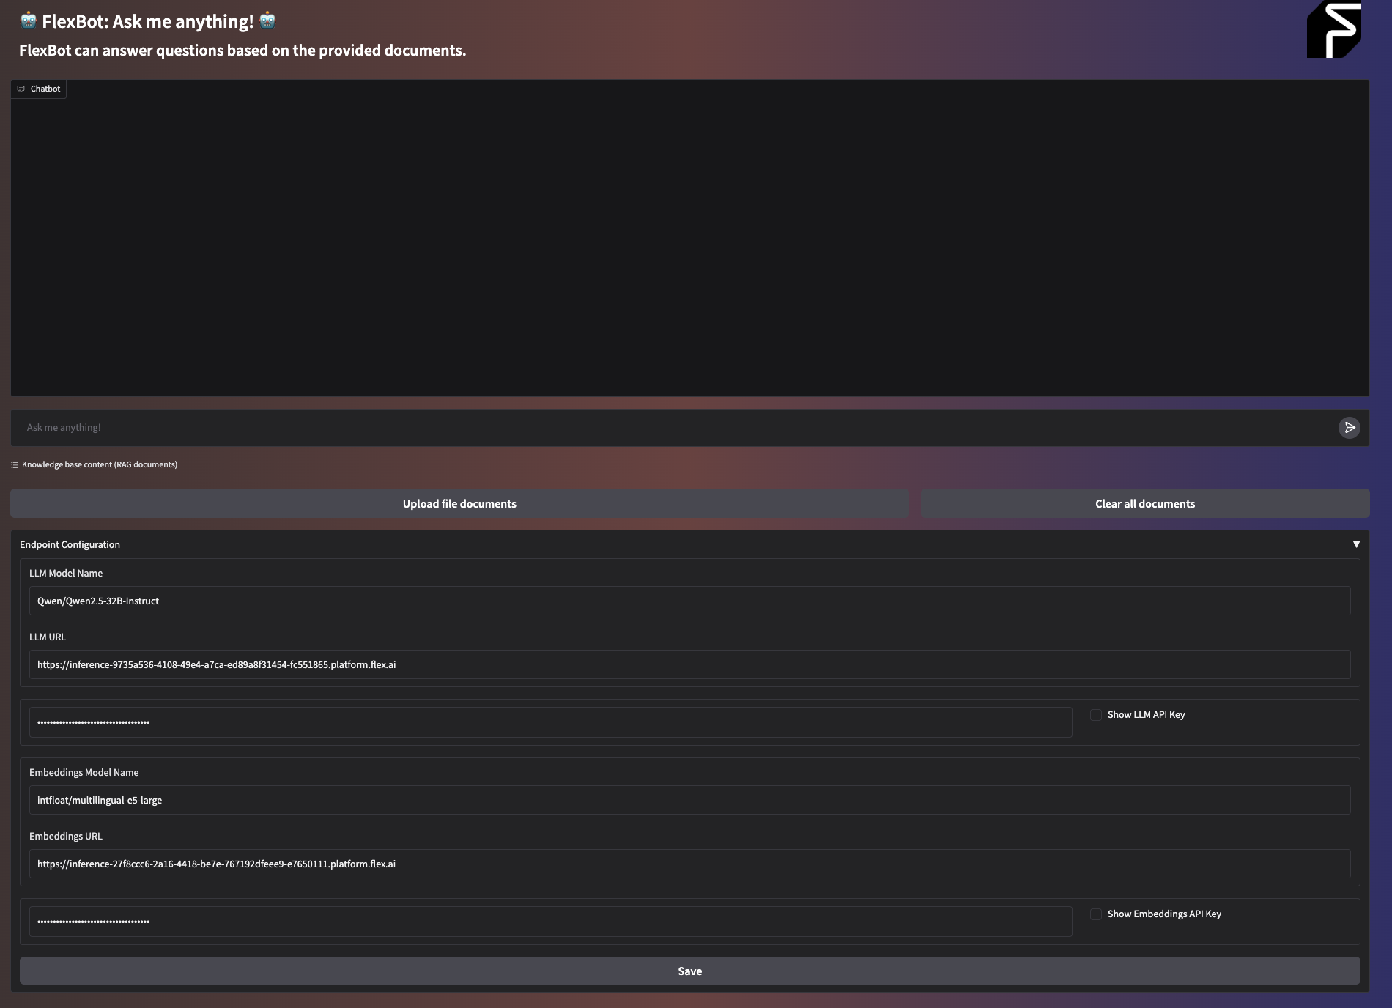Collapse the Endpoint Configuration section arrow
This screenshot has height=1008, width=1392.
pos(1356,544)
